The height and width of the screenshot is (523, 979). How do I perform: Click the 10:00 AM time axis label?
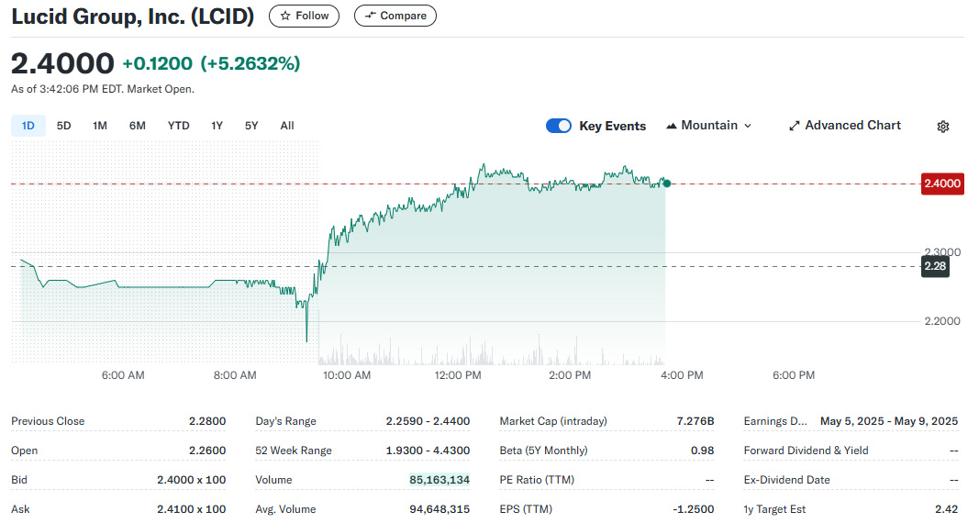click(x=347, y=375)
